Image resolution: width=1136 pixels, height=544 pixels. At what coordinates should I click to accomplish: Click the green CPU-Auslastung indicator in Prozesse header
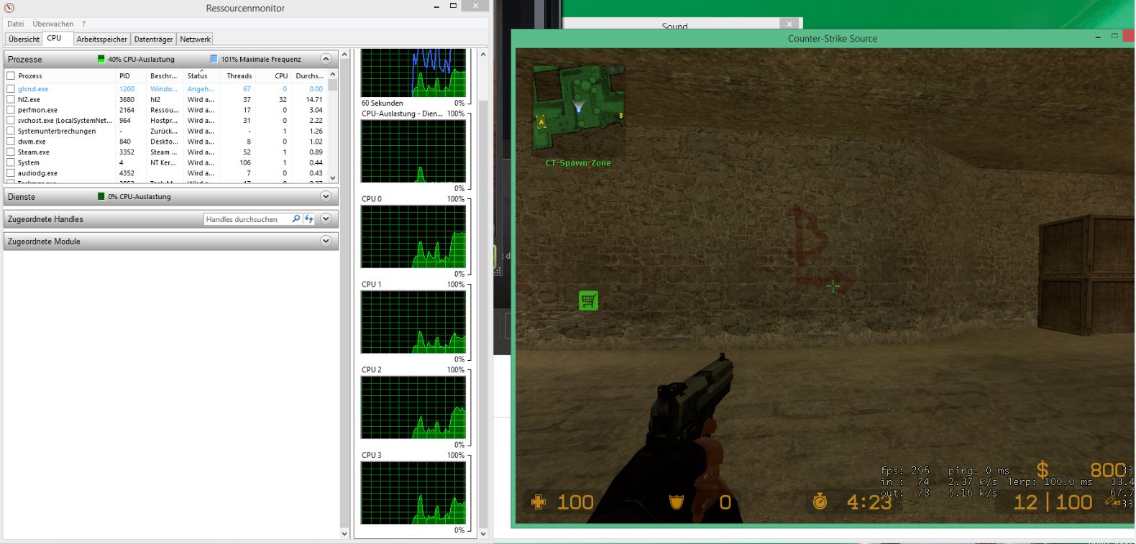pos(101,59)
